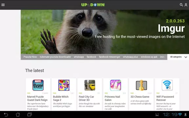Click 'Drive though the city' description
This screenshot has height=118, width=189.
point(89,105)
